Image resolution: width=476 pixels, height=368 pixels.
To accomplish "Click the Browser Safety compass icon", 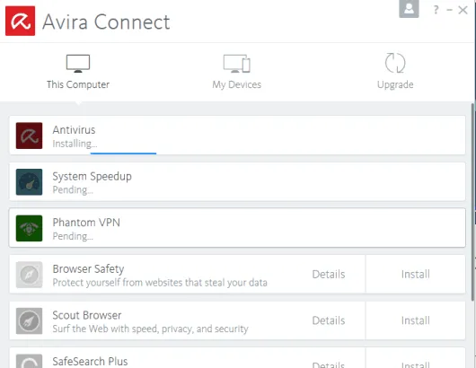I will pyautogui.click(x=29, y=275).
